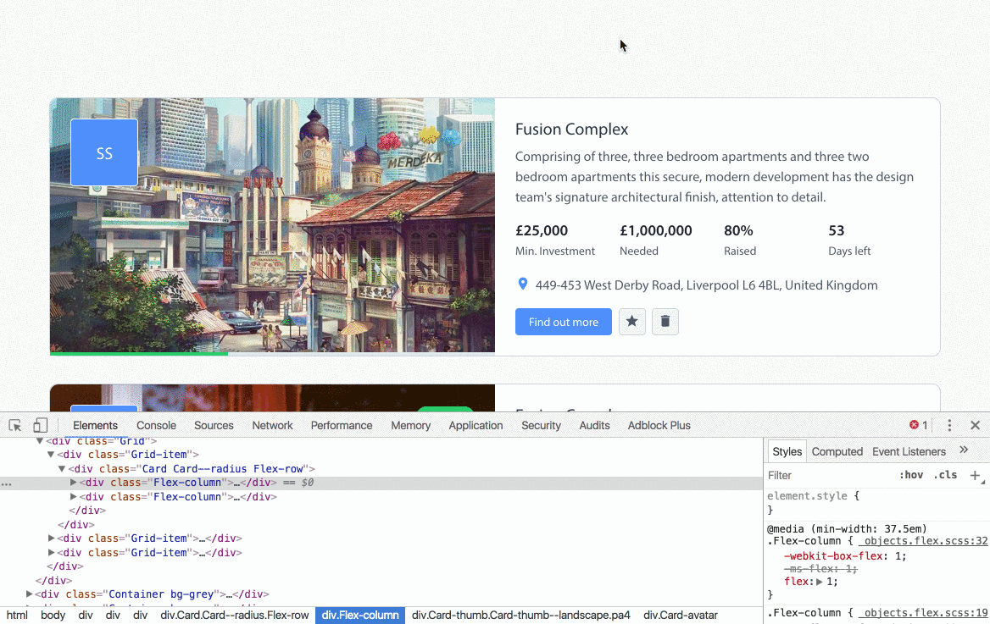The height and width of the screenshot is (624, 990).
Task: Click the West Derby Road address text
Action: (x=707, y=285)
